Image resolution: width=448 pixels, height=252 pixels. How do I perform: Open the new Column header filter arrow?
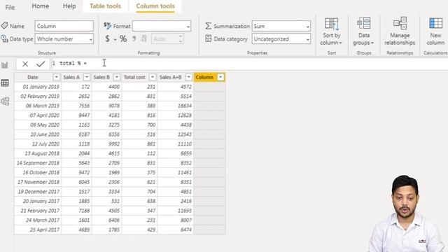(220, 77)
